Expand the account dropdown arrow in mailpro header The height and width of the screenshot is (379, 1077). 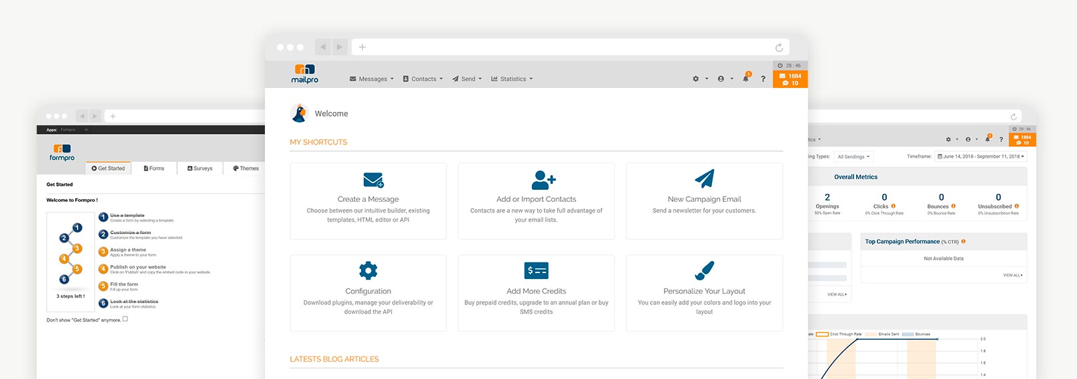731,79
